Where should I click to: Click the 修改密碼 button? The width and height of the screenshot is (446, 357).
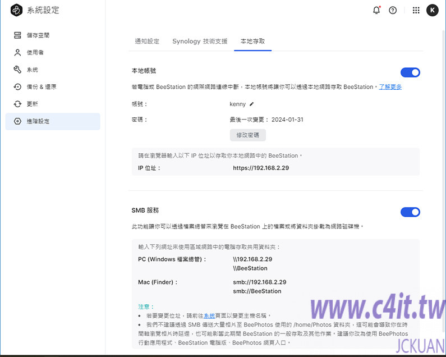pyautogui.click(x=248, y=135)
